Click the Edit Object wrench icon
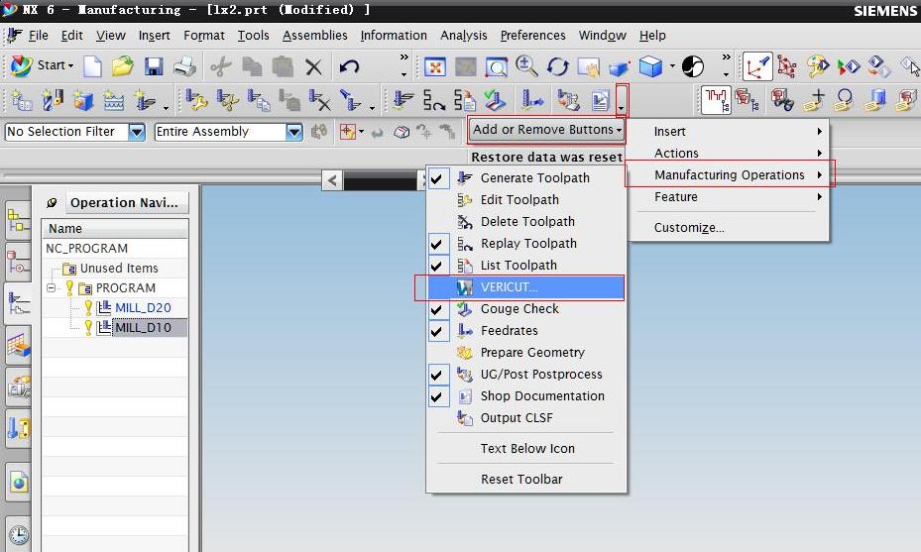This screenshot has height=552, width=921. point(196,100)
